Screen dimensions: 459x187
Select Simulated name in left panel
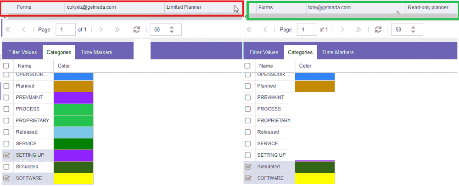(x=27, y=166)
